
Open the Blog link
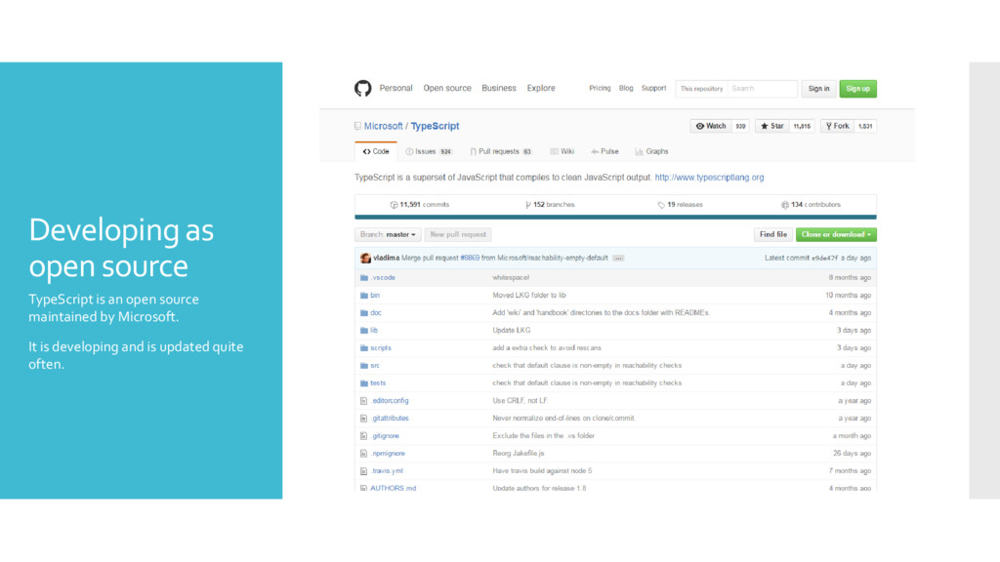pyautogui.click(x=626, y=88)
